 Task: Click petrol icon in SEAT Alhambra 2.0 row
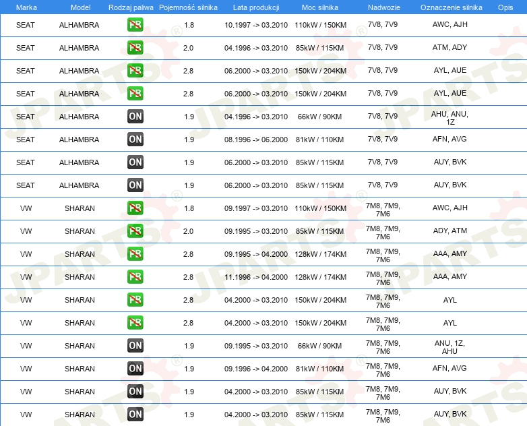tap(135, 48)
